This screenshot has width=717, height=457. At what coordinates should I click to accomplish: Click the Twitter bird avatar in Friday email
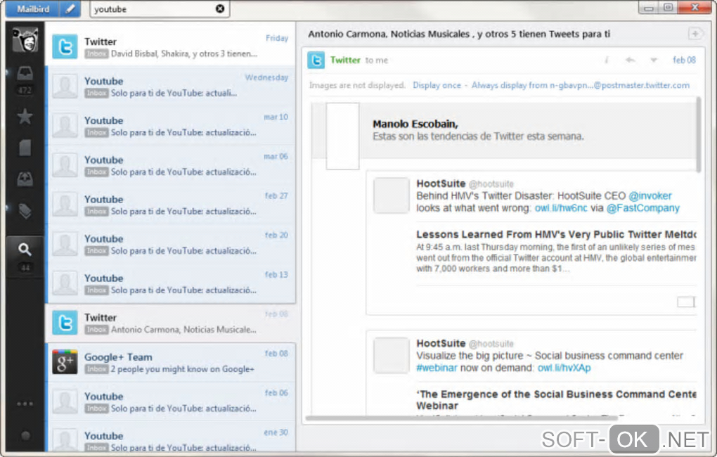pyautogui.click(x=65, y=46)
